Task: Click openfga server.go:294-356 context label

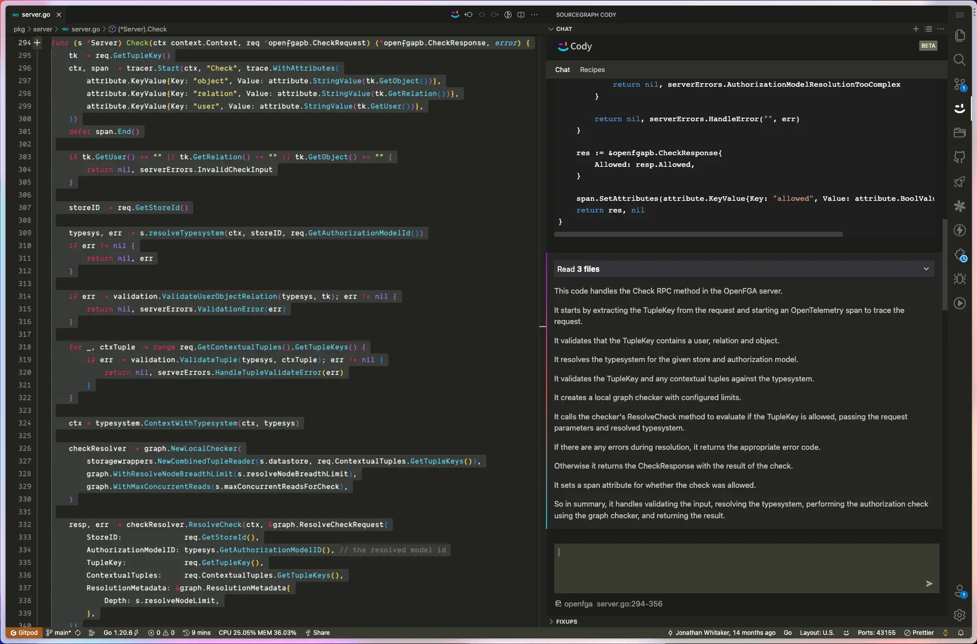Action: click(608, 604)
